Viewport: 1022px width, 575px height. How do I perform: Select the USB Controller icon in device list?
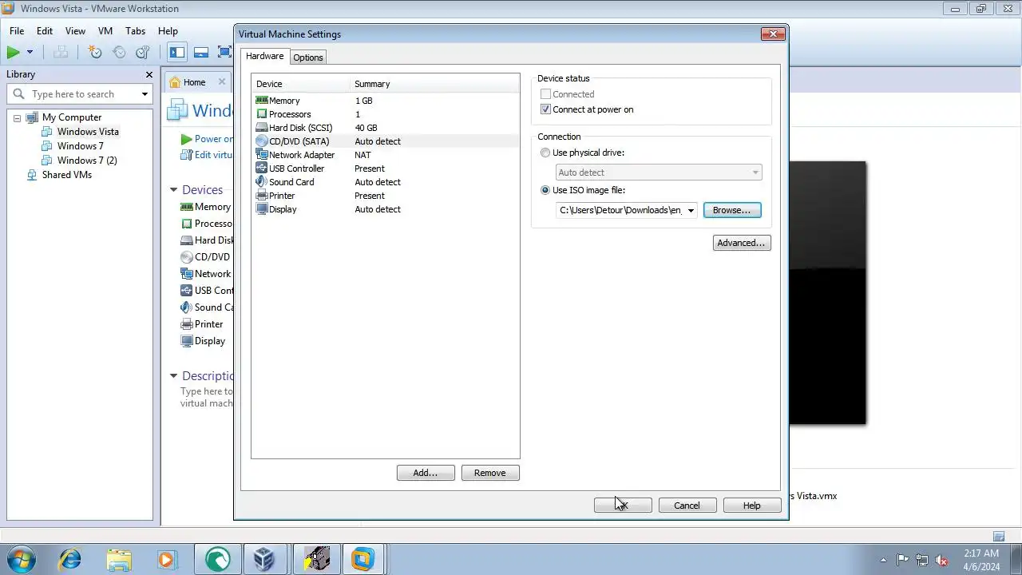(262, 169)
